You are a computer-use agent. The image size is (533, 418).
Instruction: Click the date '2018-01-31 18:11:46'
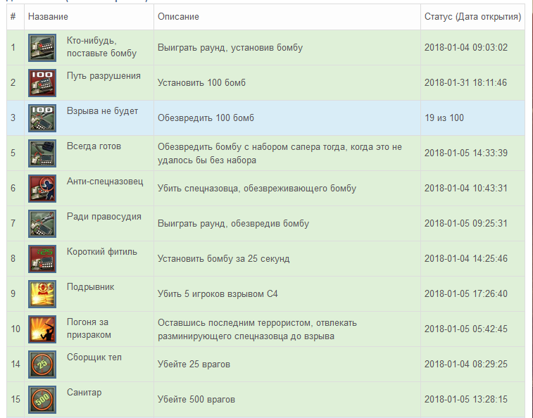click(x=465, y=83)
